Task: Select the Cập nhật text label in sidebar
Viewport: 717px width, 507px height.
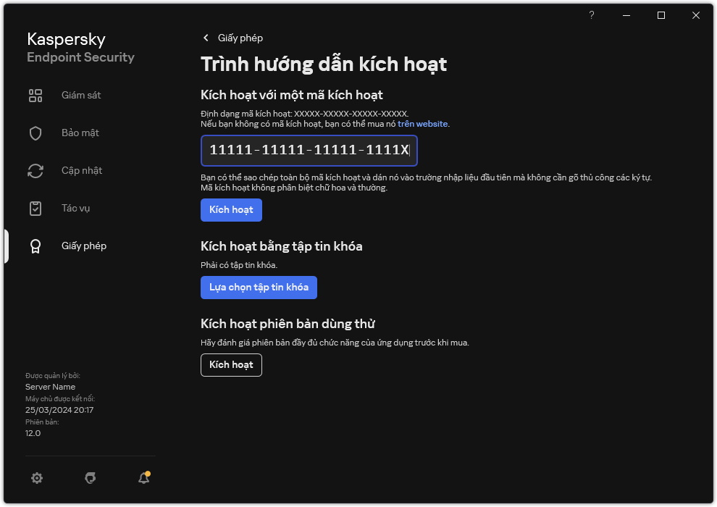Action: point(82,171)
